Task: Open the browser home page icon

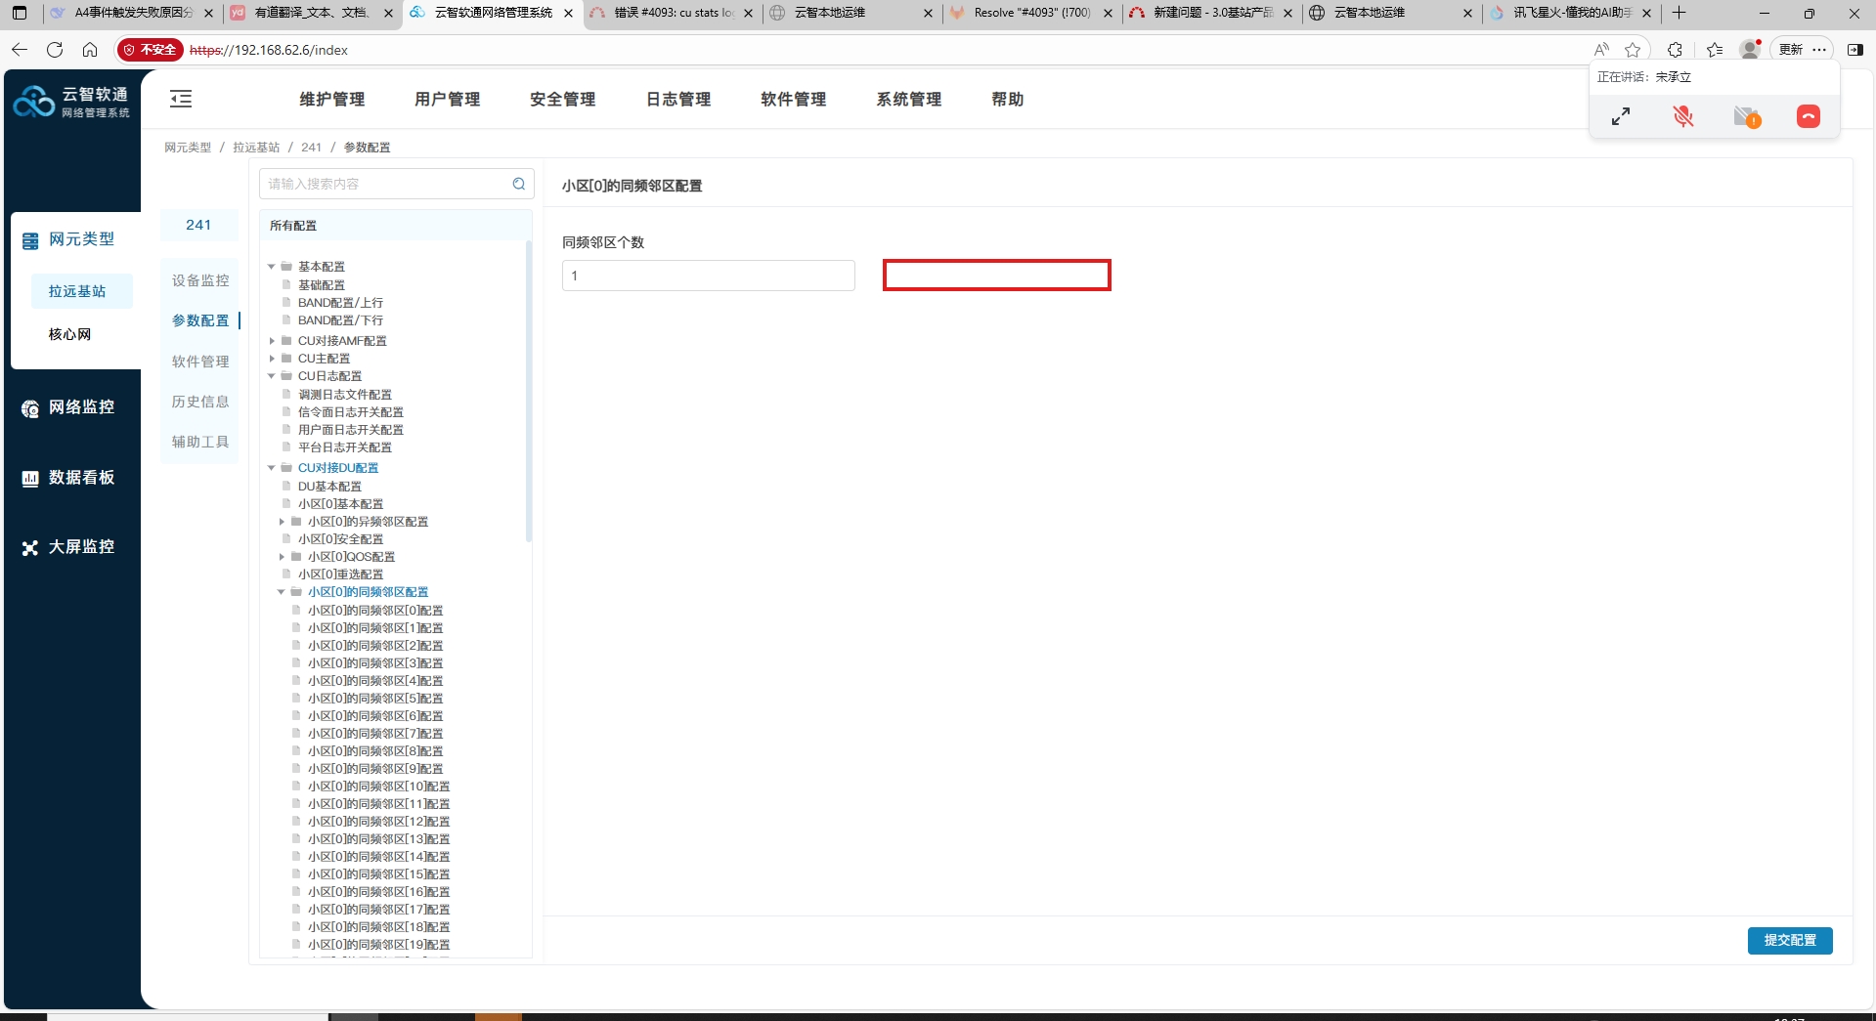Action: [x=90, y=50]
